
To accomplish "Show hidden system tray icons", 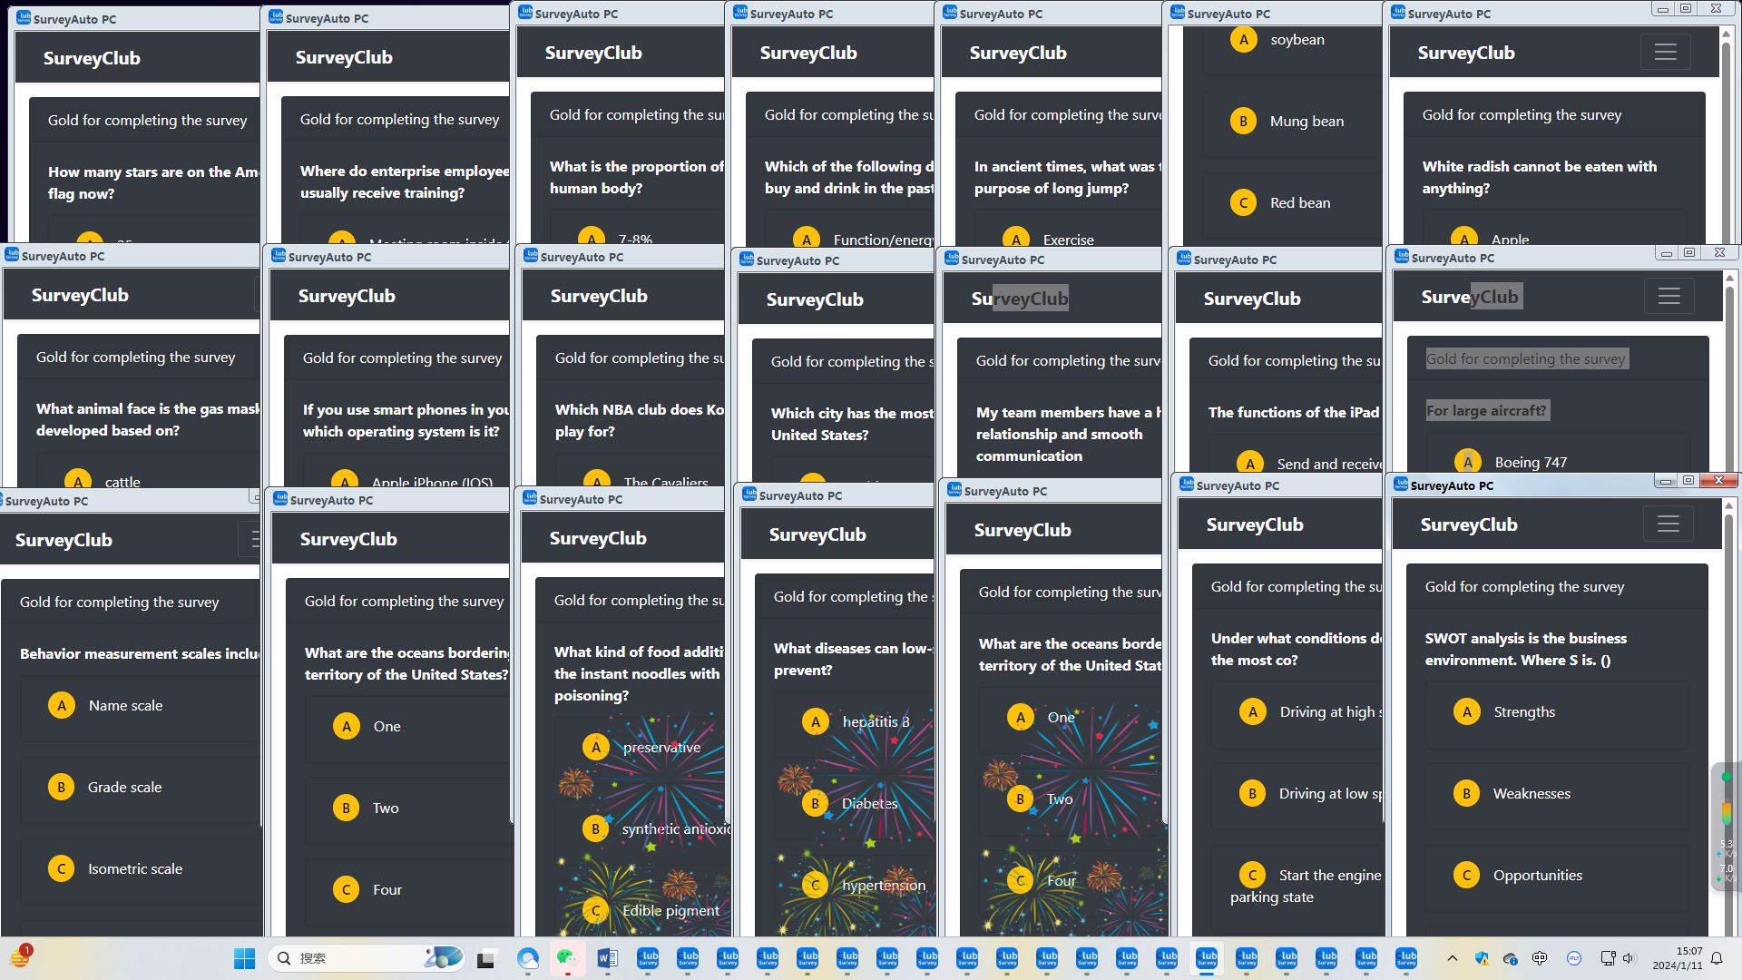I will [1452, 958].
